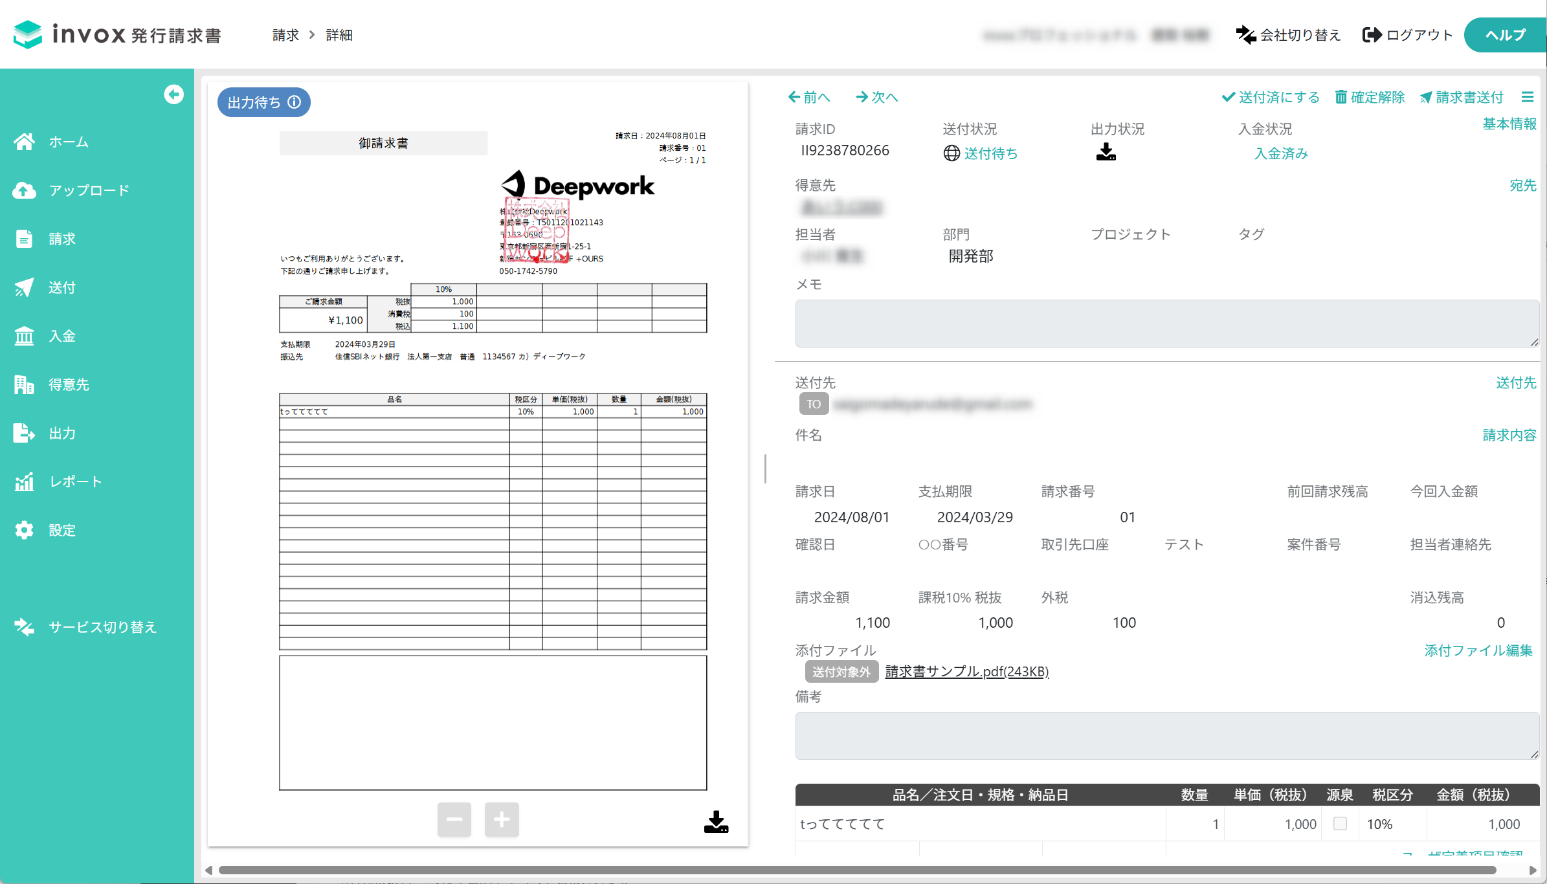Zoom out the invoice preview with minus
This screenshot has width=1547, height=884.
tap(454, 820)
